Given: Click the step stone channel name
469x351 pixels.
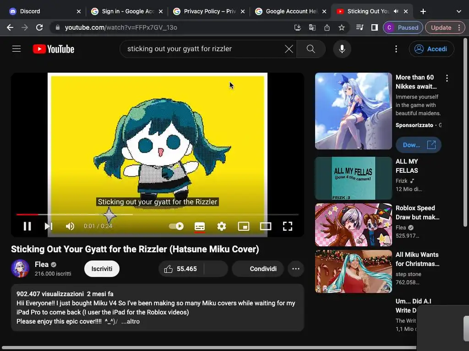Looking at the screenshot, I should [x=408, y=274].
